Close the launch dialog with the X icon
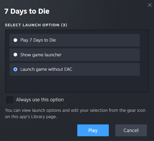The width and height of the screenshot is (154, 141). (150, 5)
